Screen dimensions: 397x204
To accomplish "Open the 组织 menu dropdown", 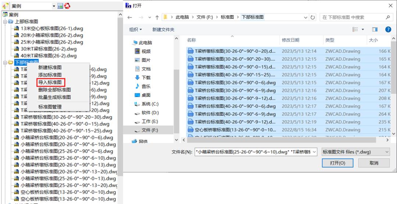I will point(136,30).
